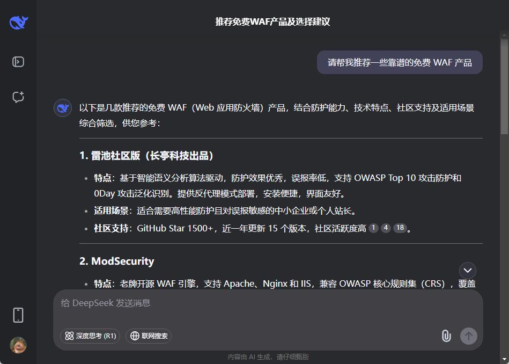Click the 社区支持 bullet label
The width and height of the screenshot is (509, 364).
(112, 228)
